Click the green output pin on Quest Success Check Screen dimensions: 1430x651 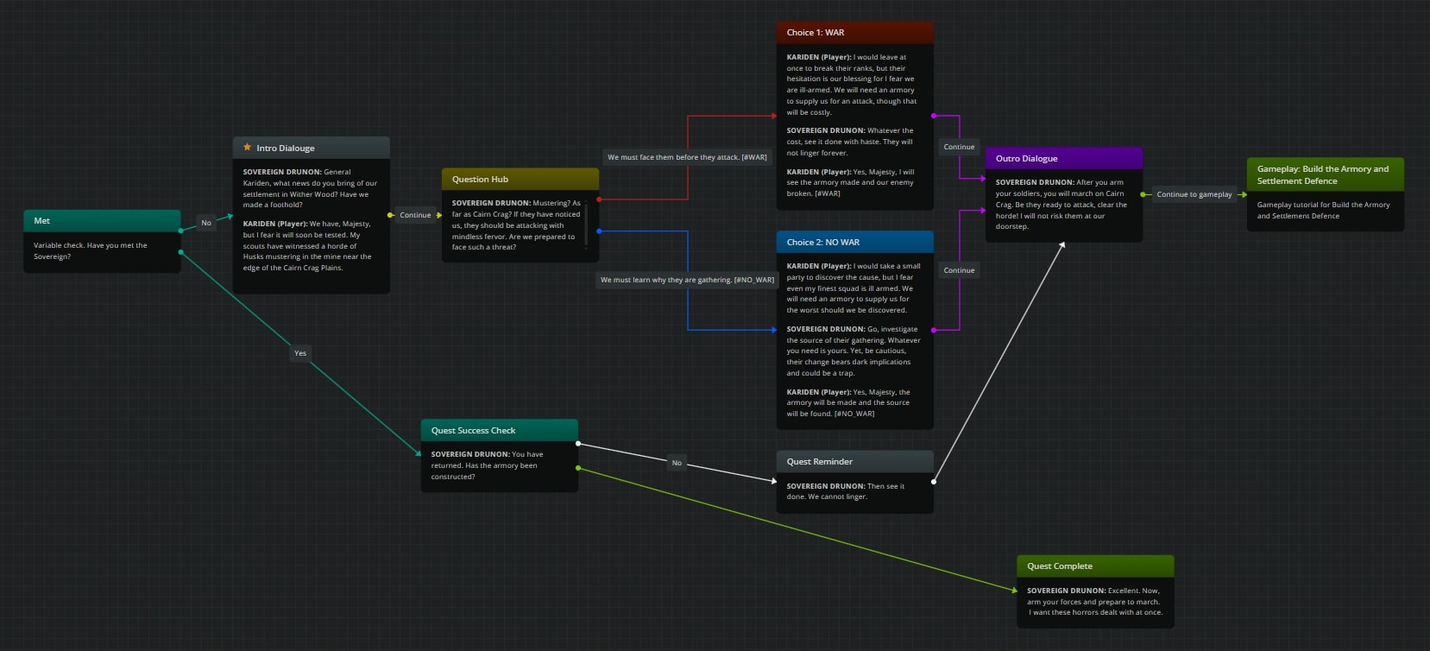coord(578,468)
